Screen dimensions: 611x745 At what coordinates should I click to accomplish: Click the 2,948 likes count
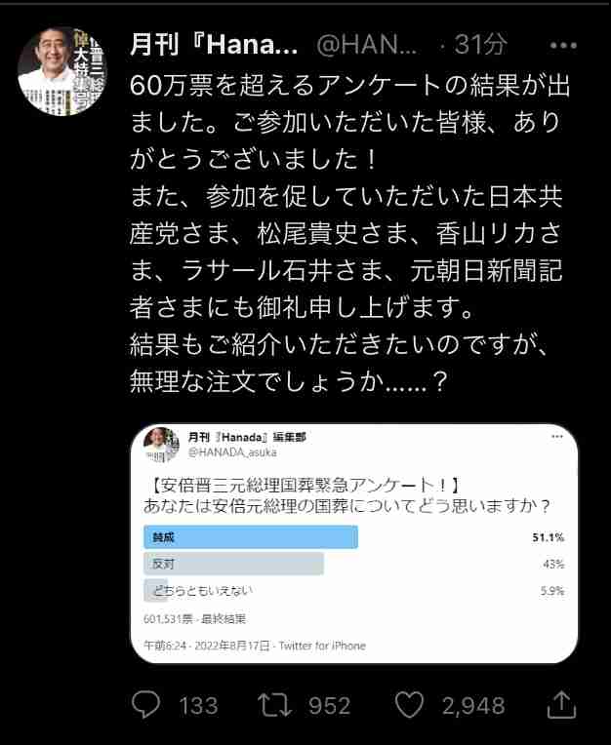(x=473, y=706)
